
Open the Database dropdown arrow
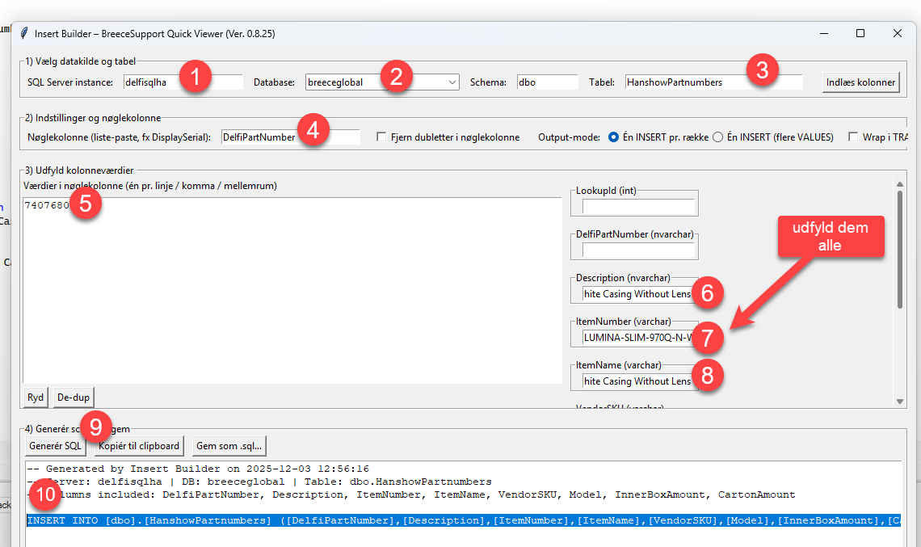pos(452,82)
